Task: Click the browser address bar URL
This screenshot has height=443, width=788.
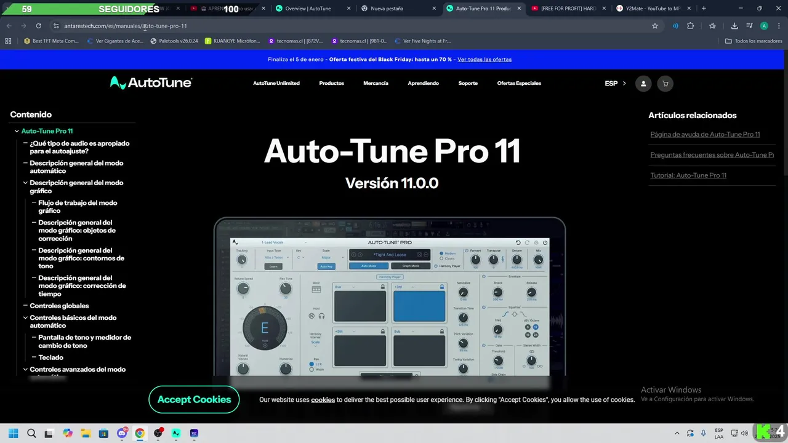Action: [x=126, y=26]
